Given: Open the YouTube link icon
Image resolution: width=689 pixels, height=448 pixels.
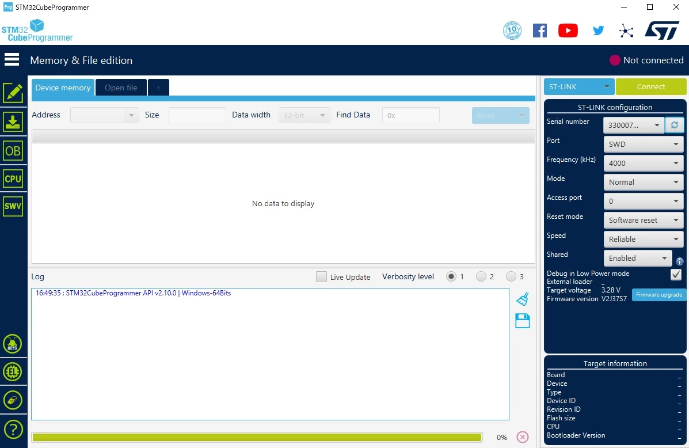Looking at the screenshot, I should pyautogui.click(x=568, y=31).
